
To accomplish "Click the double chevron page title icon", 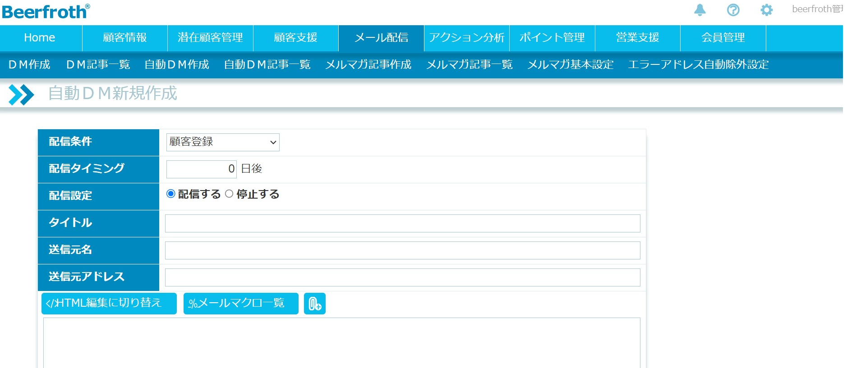I will (x=21, y=95).
